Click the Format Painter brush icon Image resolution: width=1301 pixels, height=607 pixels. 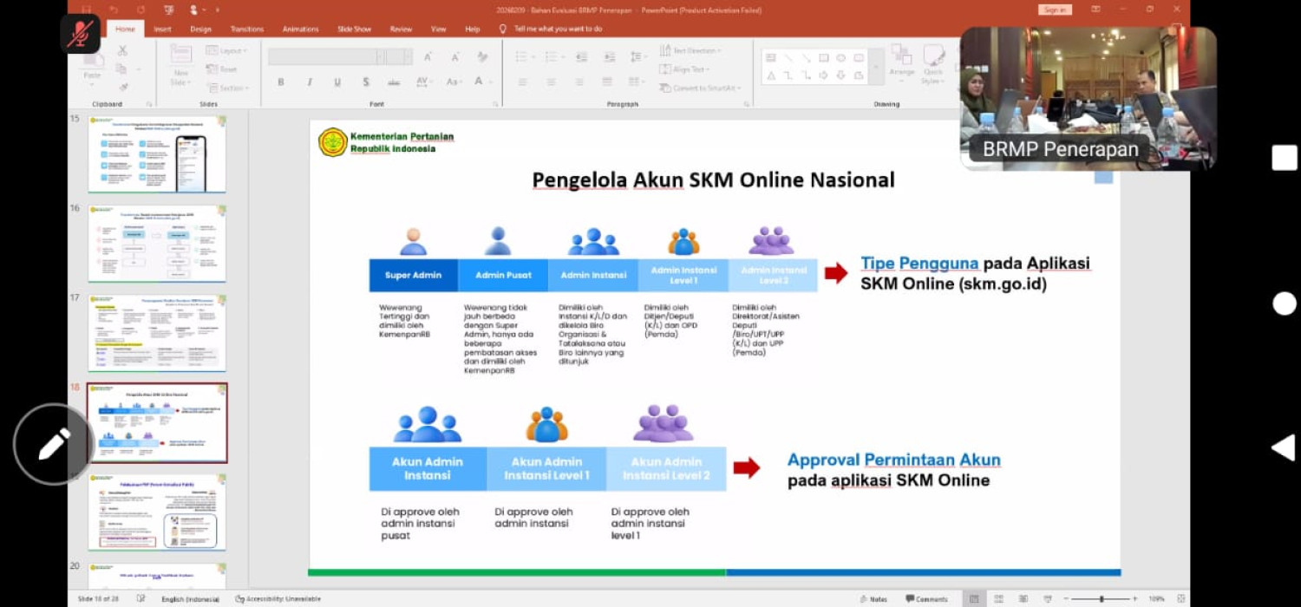pos(122,87)
